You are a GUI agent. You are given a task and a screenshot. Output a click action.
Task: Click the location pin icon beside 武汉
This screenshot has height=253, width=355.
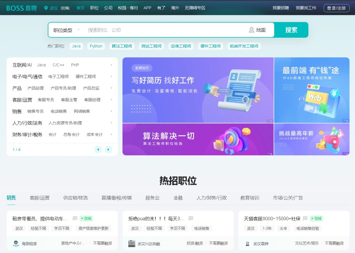(x=46, y=8)
